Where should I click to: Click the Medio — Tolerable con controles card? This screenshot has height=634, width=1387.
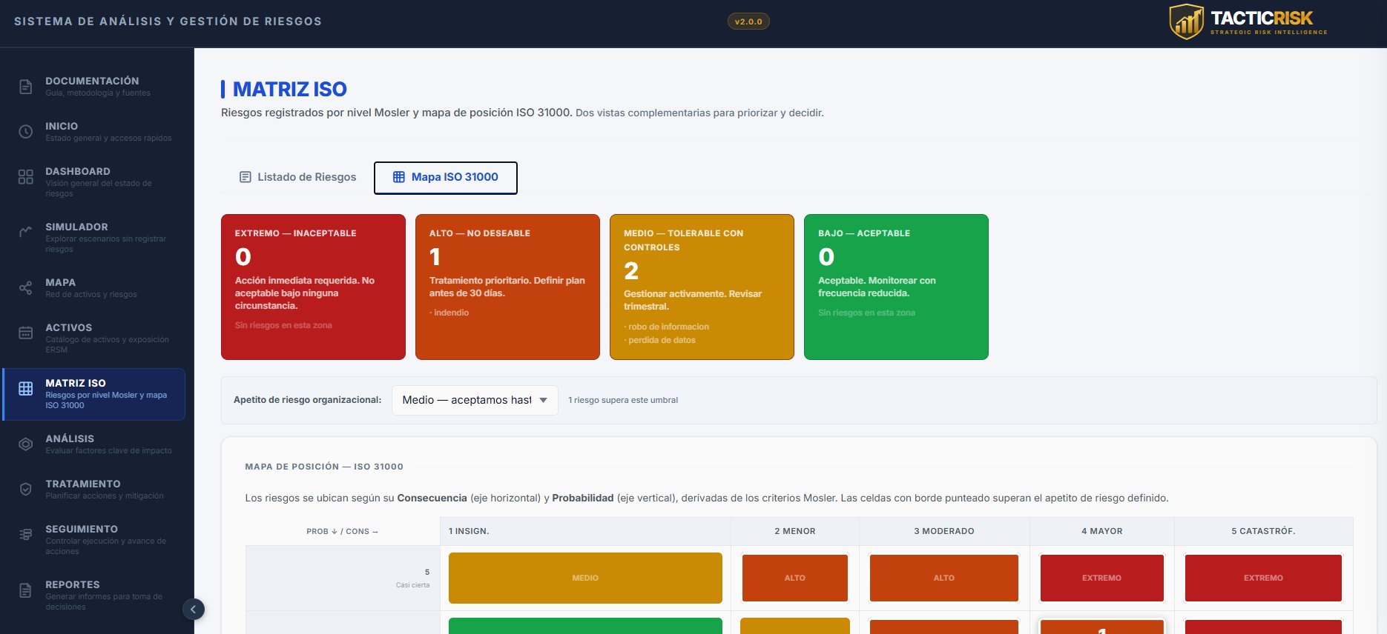[702, 287]
